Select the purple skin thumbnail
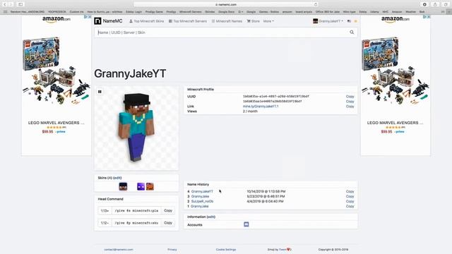Viewport: 452px width, 254px height. (x=141, y=186)
